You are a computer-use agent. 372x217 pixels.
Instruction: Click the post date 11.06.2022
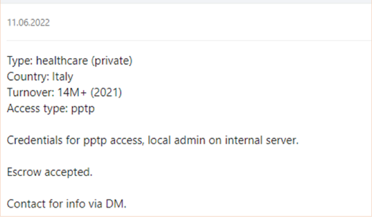tap(28, 23)
